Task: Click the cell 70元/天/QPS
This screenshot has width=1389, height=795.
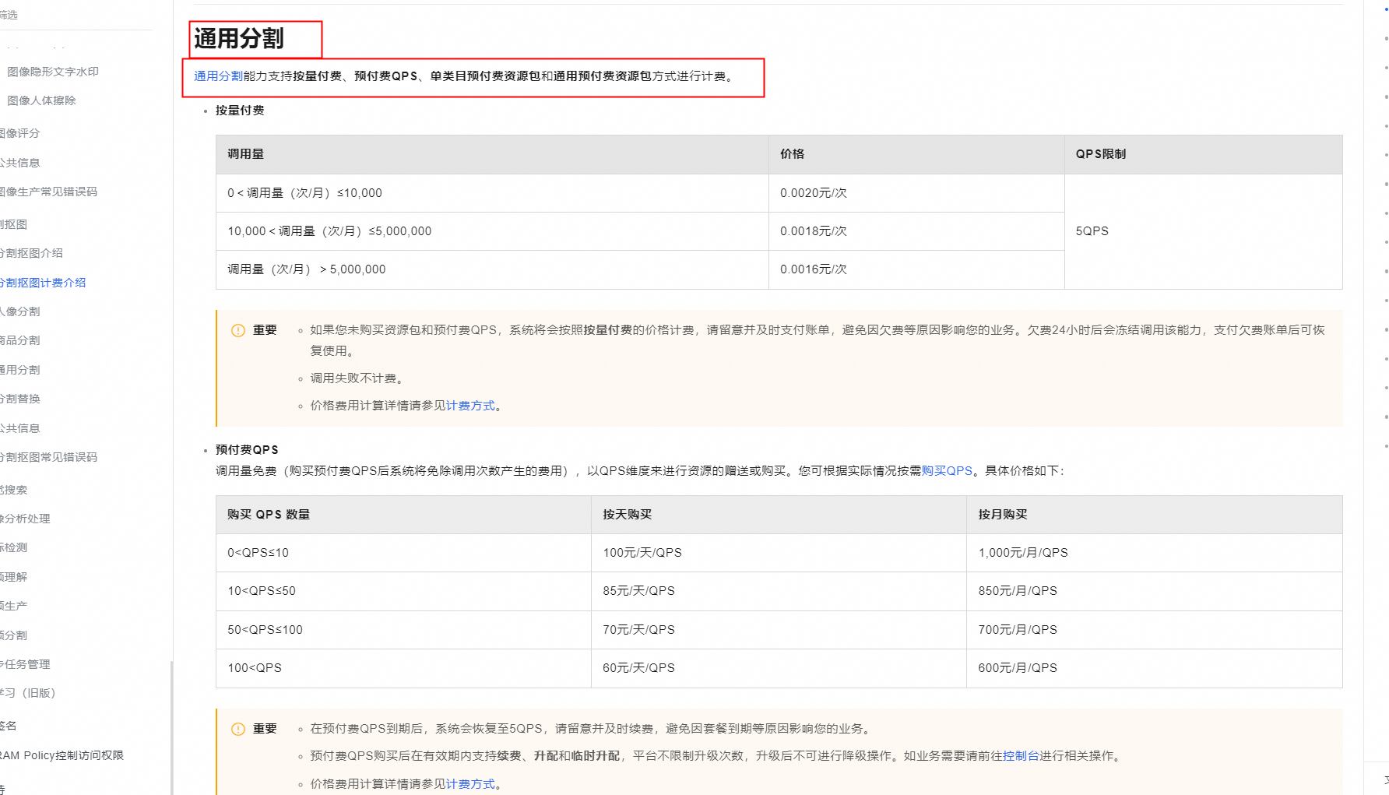Action: (779, 630)
